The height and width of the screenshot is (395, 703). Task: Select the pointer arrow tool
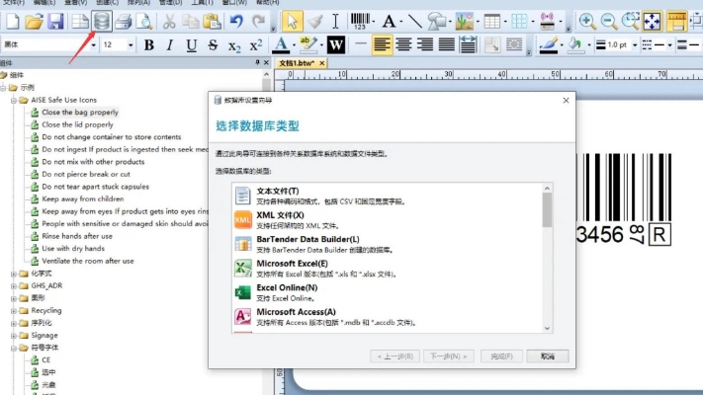(292, 21)
